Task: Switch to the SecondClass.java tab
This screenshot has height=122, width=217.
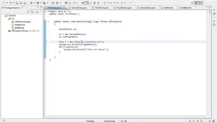Action: 79,8
